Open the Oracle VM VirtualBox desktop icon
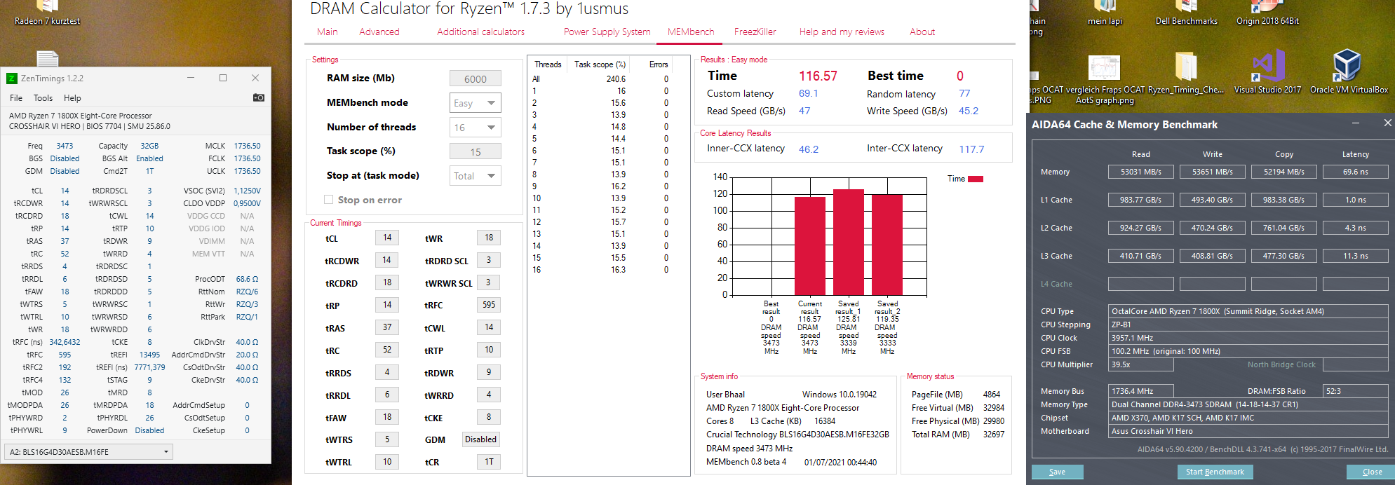Image resolution: width=1395 pixels, height=485 pixels. [x=1347, y=66]
